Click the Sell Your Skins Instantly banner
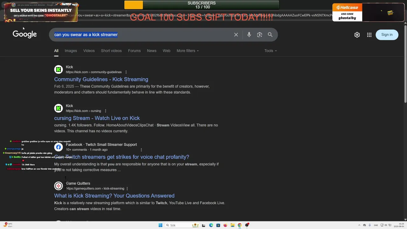Image resolution: width=407 pixels, height=229 pixels. 41,13
